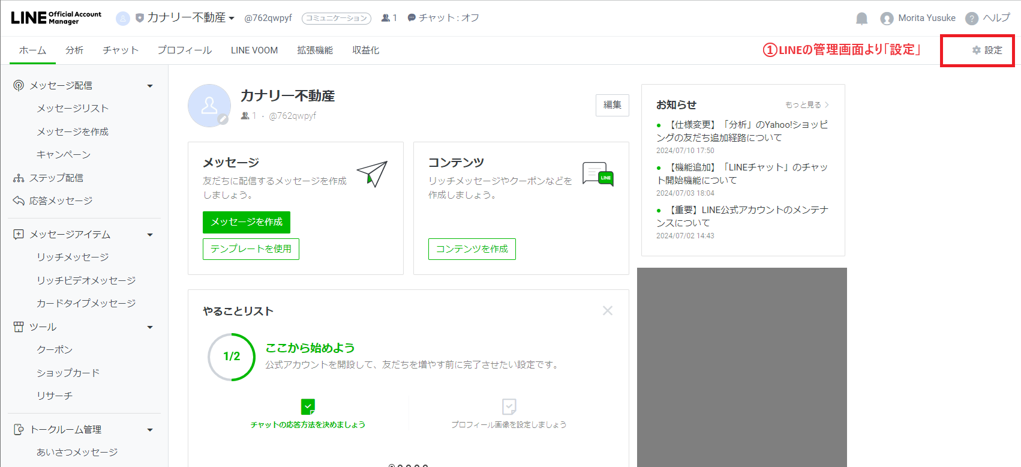Viewport: 1021px width, 467px height.
Task: Click the @762qwpyf ID in header
Action: 268,18
